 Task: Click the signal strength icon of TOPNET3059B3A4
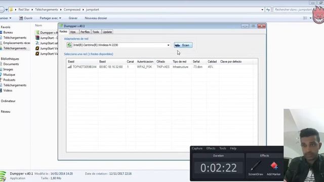(70, 67)
